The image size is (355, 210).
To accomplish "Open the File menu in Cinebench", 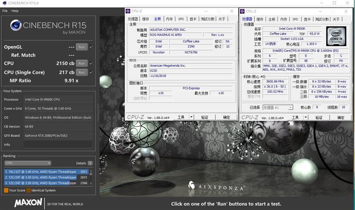I will pyautogui.click(x=5, y=11).
